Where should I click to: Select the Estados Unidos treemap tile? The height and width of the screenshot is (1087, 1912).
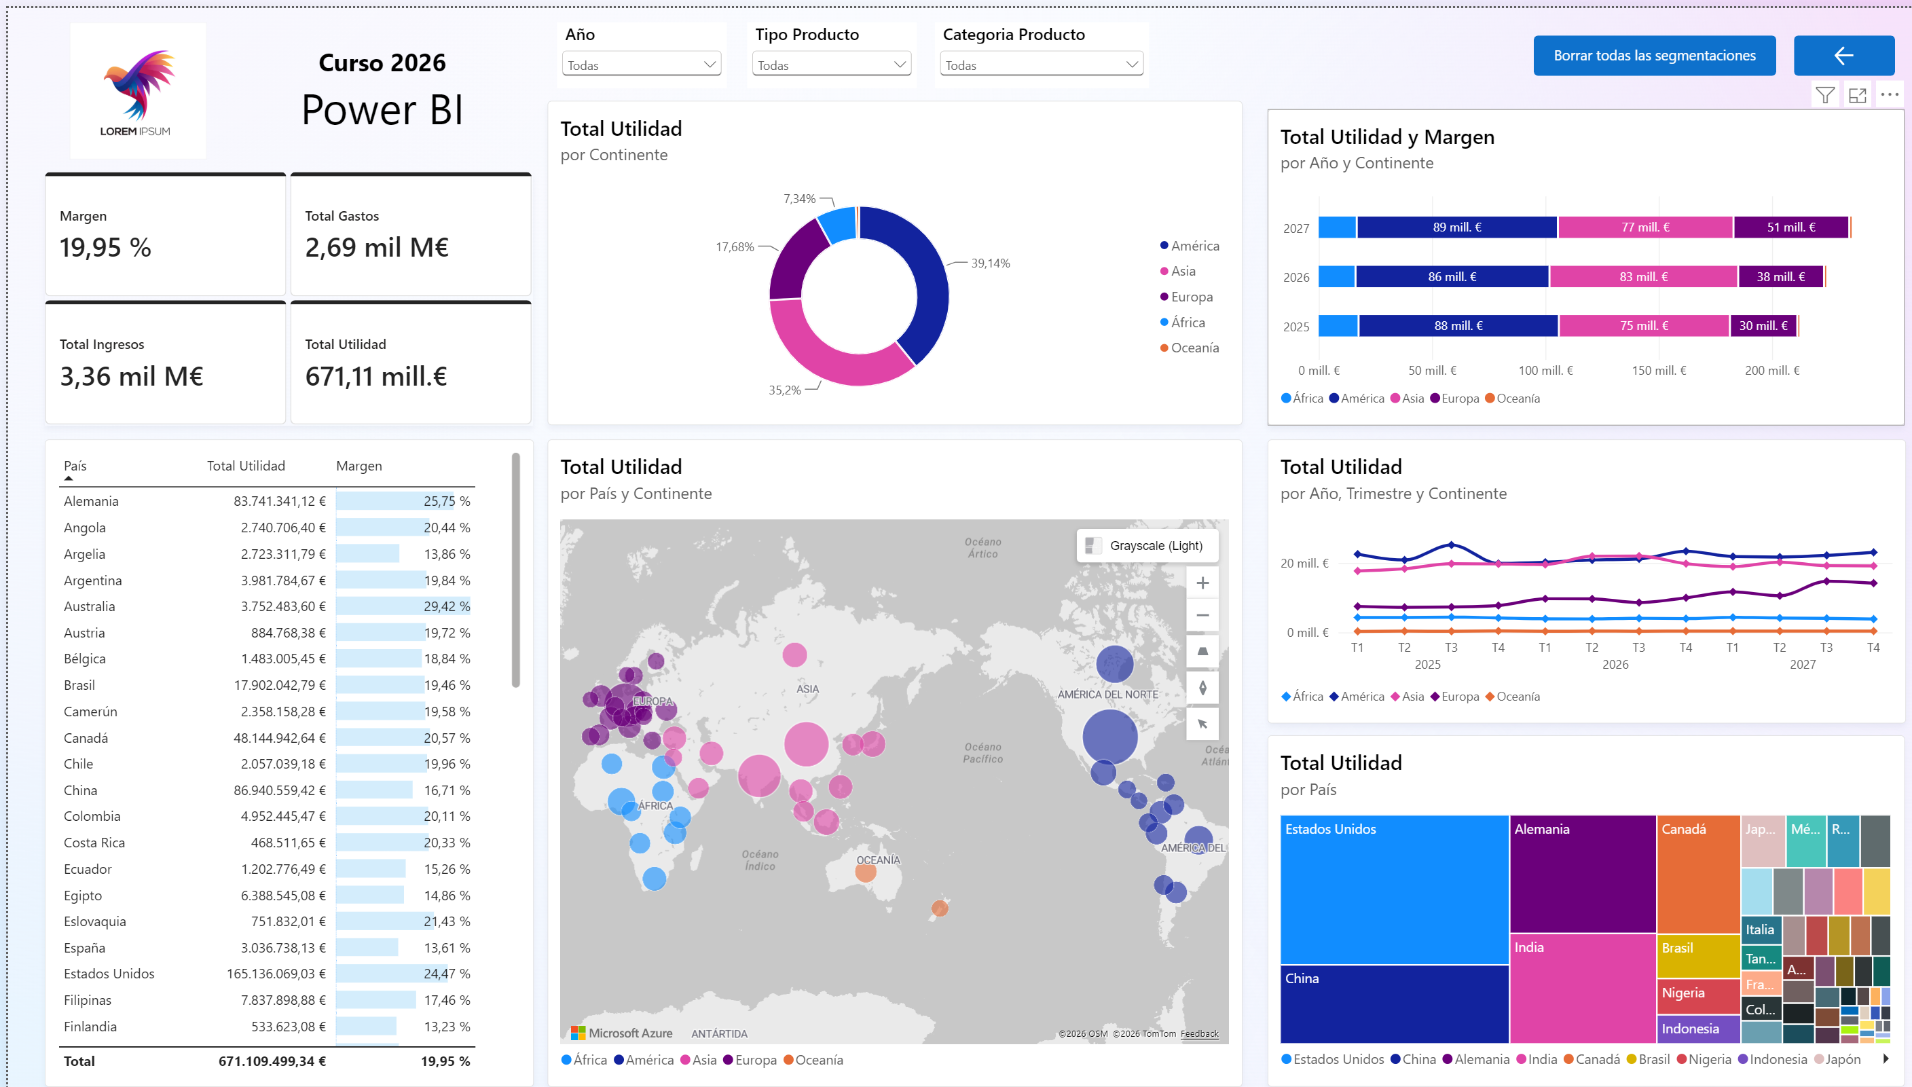pos(1394,890)
